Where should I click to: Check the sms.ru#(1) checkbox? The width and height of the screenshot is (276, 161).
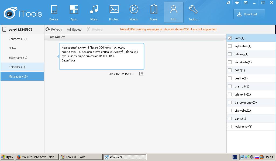point(230,86)
